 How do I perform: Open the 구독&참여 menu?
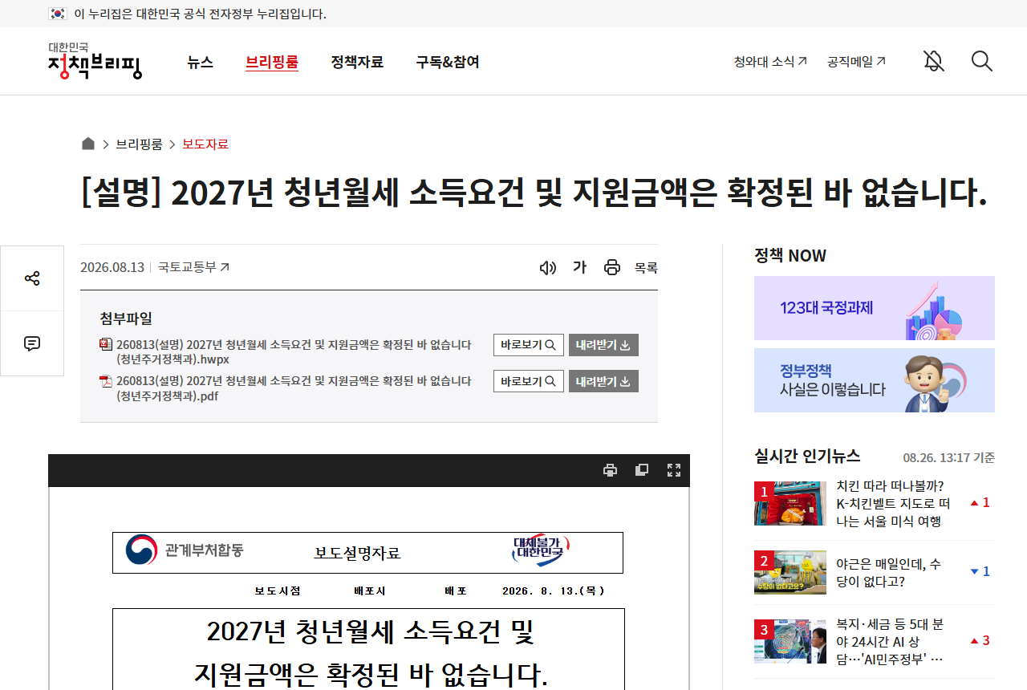tap(448, 62)
